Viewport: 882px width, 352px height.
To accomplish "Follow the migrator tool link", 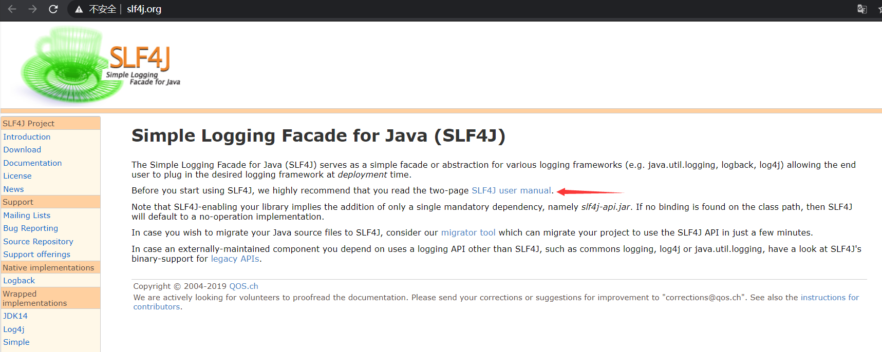I will point(468,233).
